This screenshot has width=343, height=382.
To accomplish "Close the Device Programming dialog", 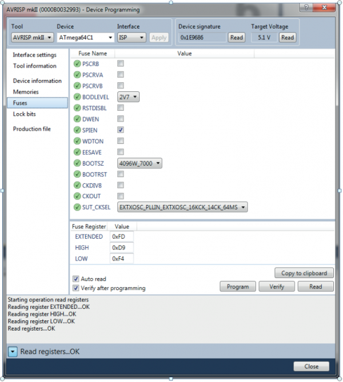I will click(312, 367).
